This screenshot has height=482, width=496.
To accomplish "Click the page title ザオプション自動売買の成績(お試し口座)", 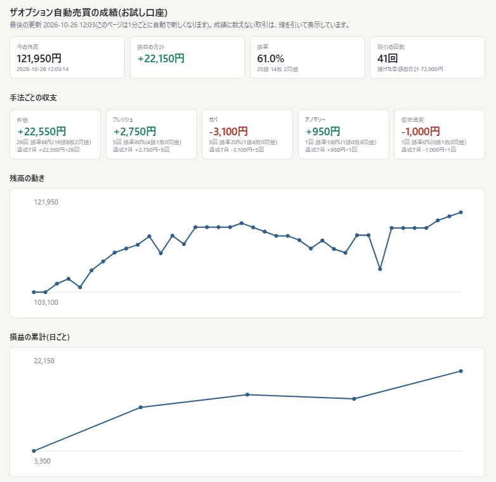I will pos(88,12).
